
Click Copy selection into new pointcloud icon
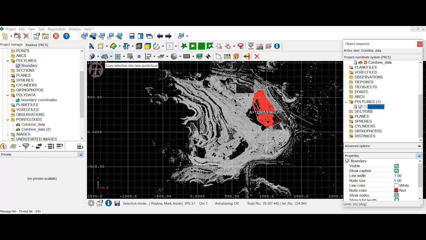(x=105, y=56)
